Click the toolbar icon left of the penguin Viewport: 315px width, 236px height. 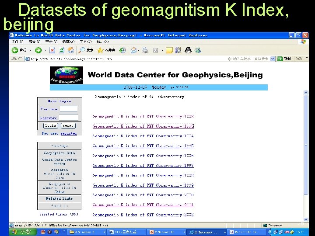tap(178, 50)
